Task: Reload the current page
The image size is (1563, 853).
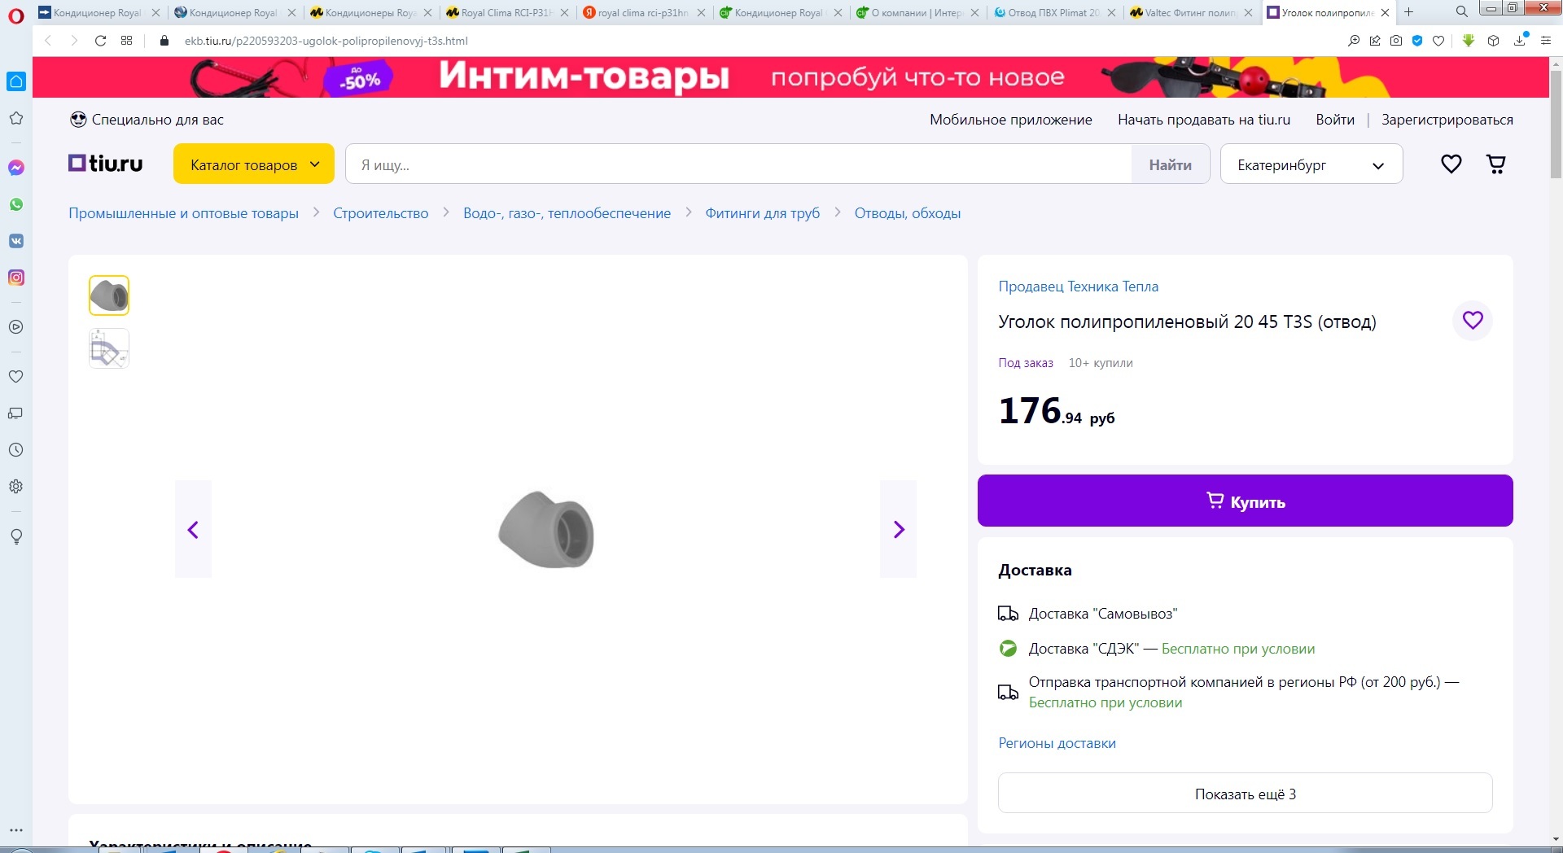Action: coord(100,41)
